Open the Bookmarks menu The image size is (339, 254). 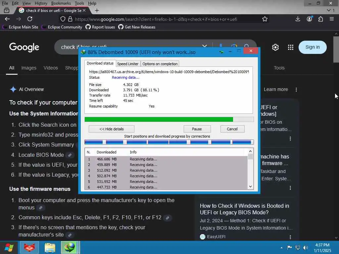(x=61, y=3)
